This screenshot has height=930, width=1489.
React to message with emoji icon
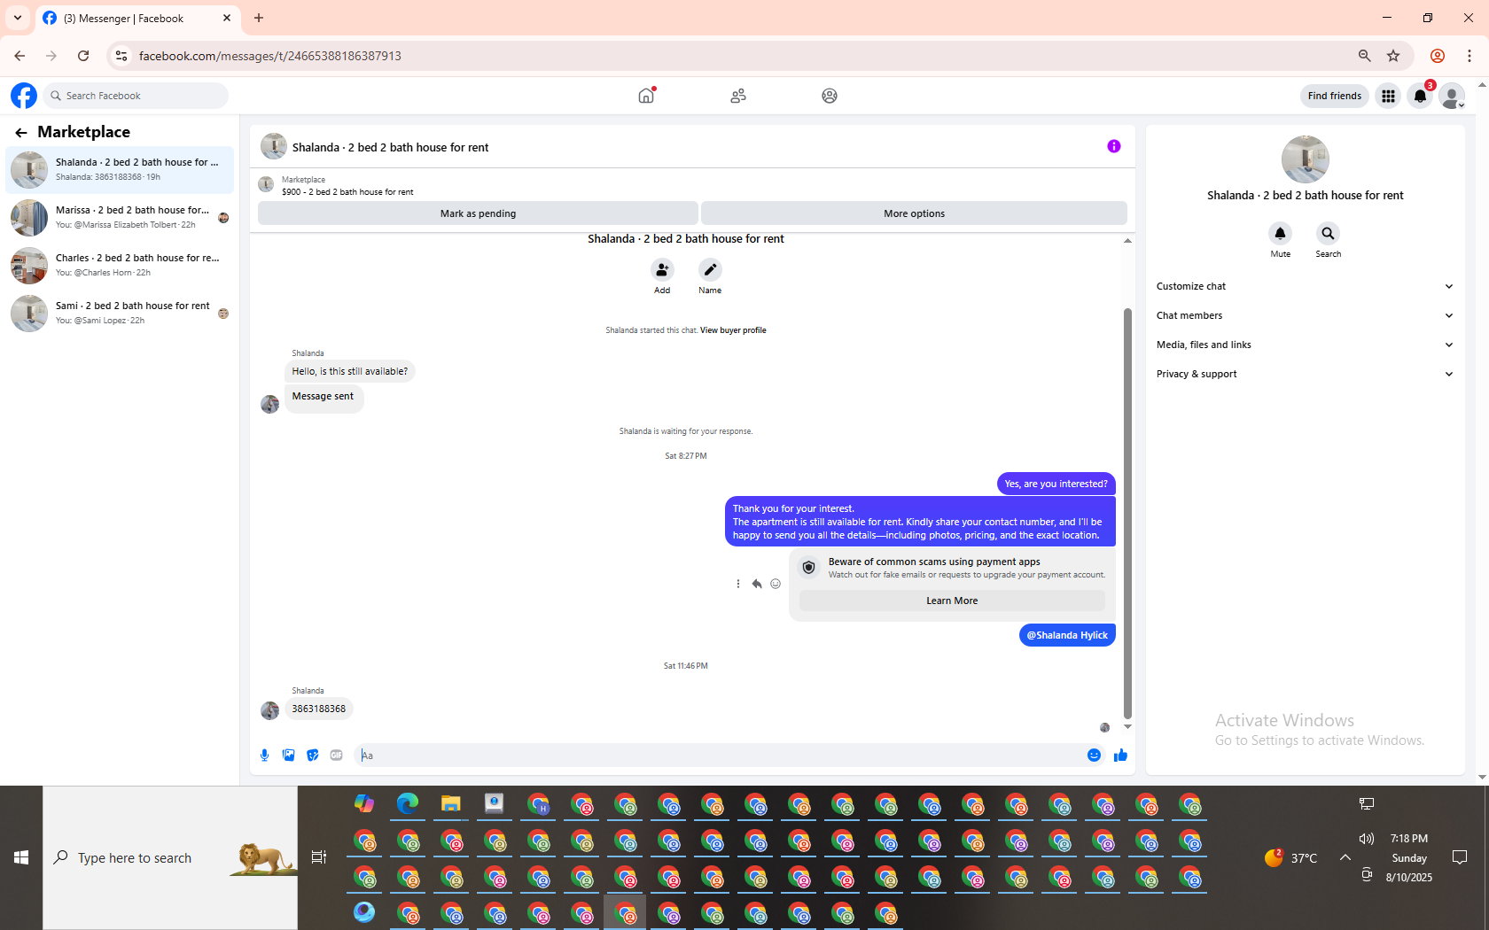(x=776, y=584)
